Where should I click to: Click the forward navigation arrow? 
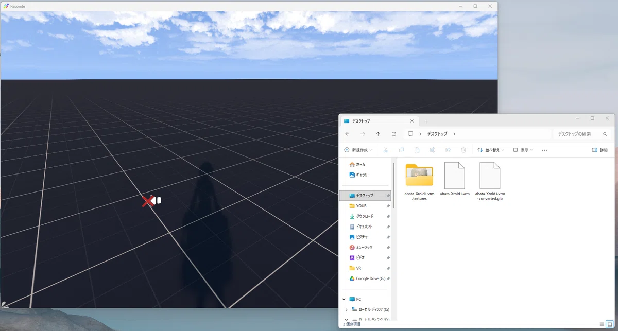point(363,134)
